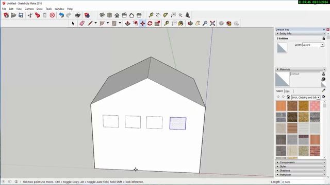Click the Undo arrow icon
Viewport: 330px width, 185px height.
pos(61,15)
